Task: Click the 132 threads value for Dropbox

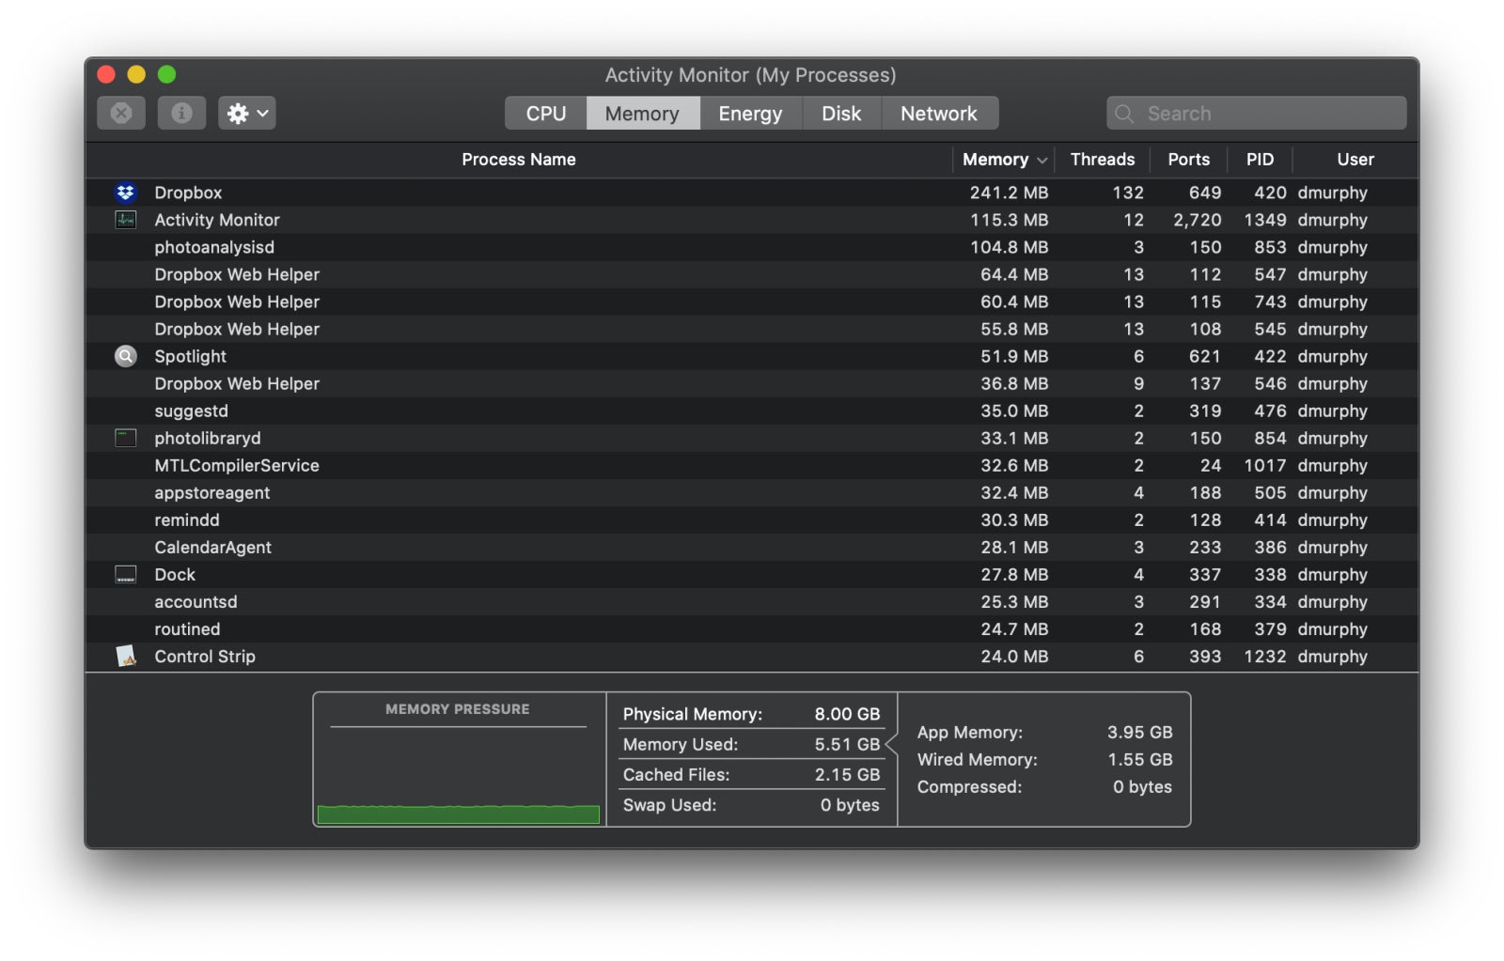Action: coord(1128,193)
